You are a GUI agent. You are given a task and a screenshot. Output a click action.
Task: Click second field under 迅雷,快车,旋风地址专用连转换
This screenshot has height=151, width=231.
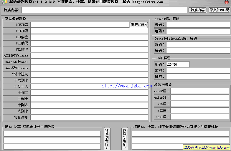coord(52,140)
